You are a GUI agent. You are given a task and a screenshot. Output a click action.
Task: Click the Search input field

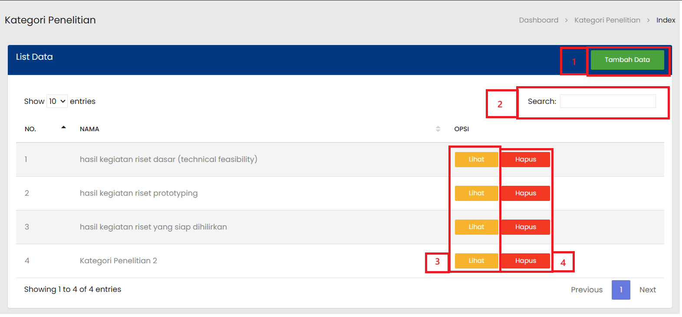coord(607,101)
